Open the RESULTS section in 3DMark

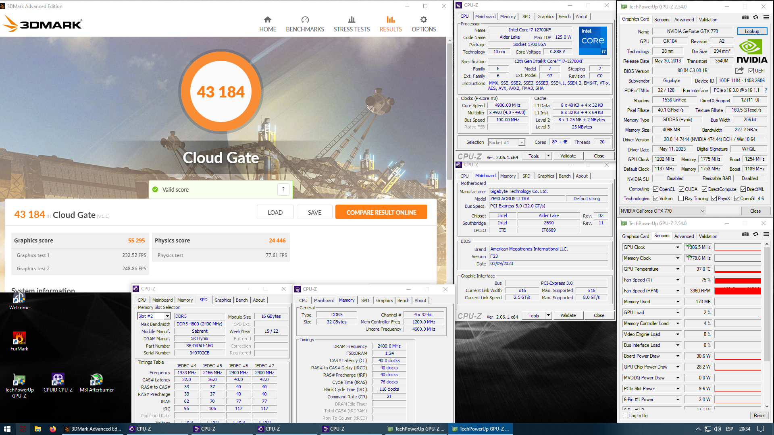(390, 24)
